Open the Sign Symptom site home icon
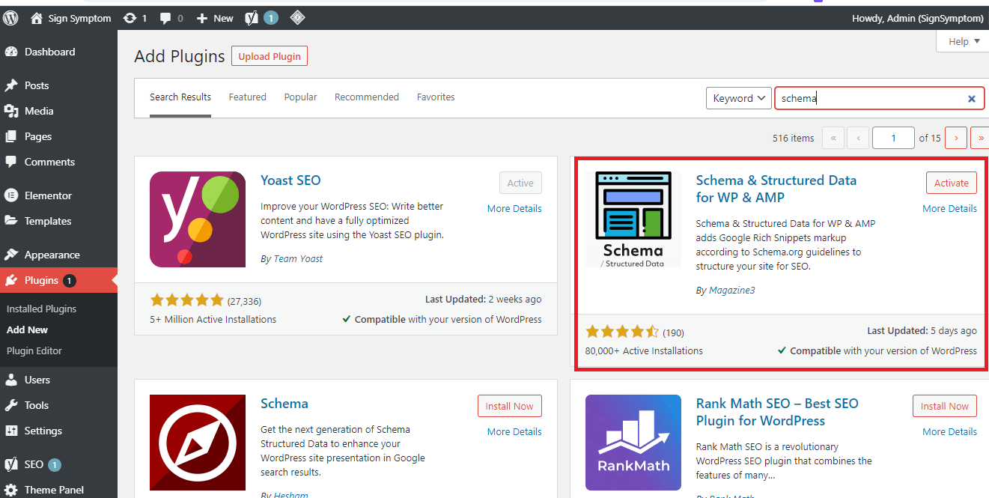989x498 pixels. (37, 18)
